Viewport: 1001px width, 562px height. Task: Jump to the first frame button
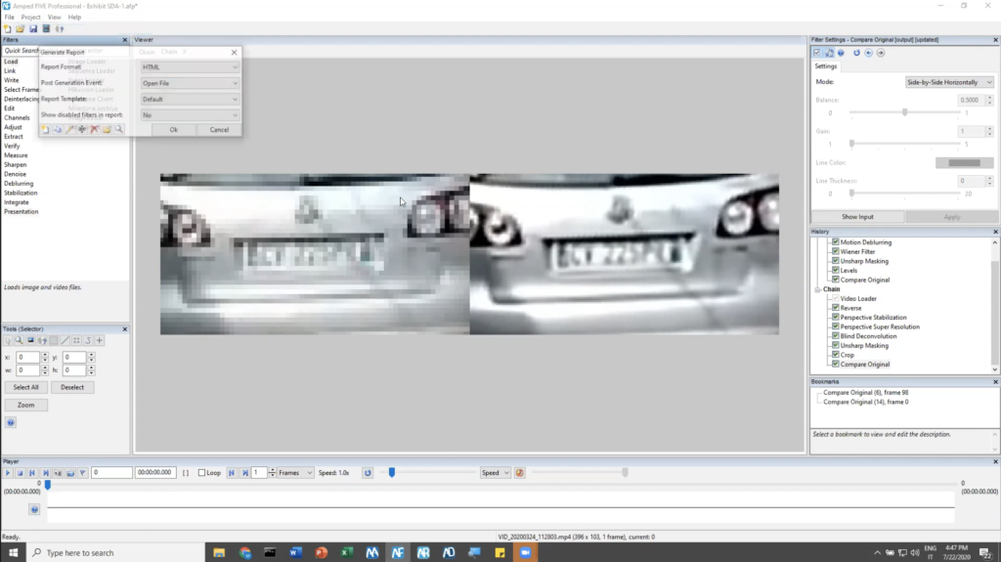tap(32, 473)
